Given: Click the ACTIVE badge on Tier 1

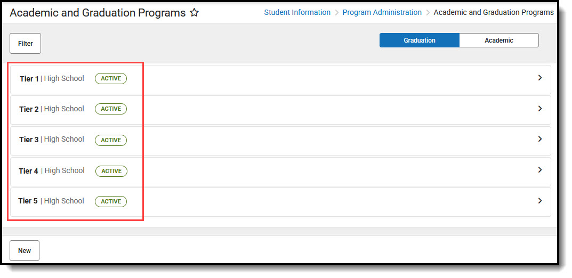Looking at the screenshot, I should 111,79.
